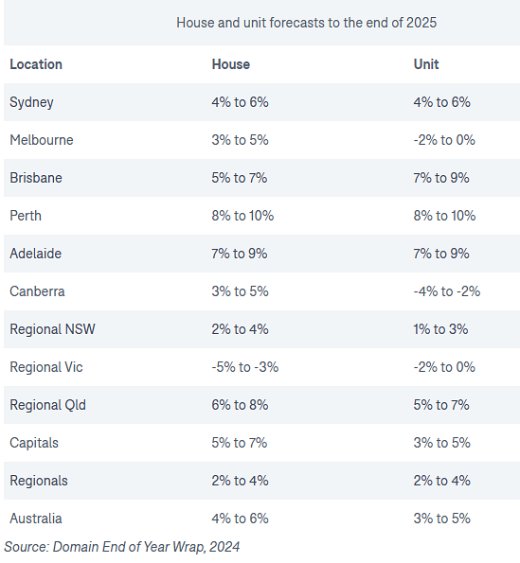Click the table title about 2025 forecasts
The image size is (520, 563).
pyautogui.click(x=307, y=23)
